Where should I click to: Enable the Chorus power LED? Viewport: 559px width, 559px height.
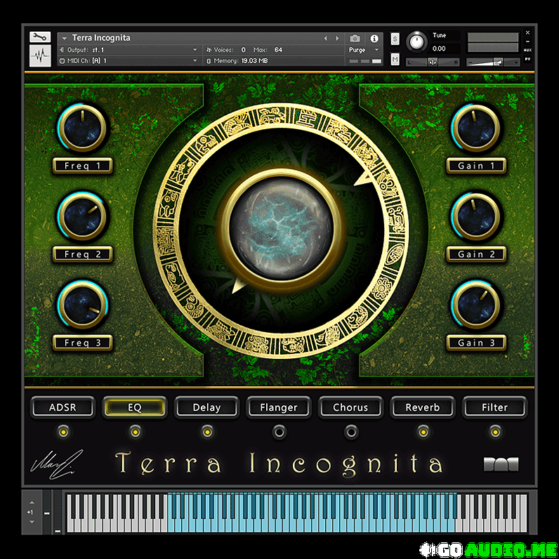(351, 432)
